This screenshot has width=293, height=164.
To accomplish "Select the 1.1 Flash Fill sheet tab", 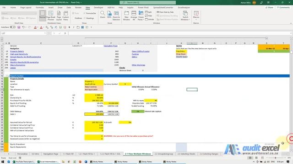I will tap(68, 154).
